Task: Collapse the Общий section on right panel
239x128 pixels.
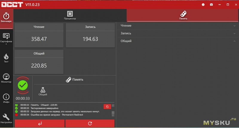Action: pos(178,41)
